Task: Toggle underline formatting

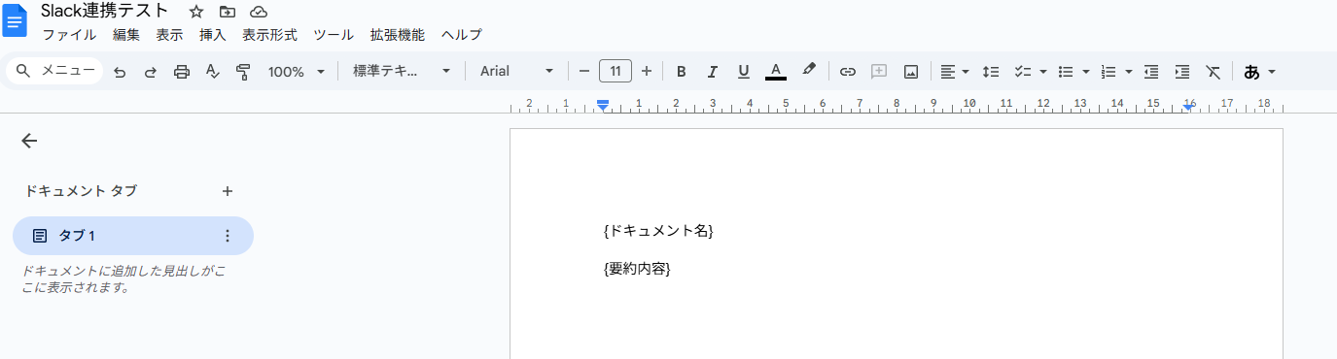Action: coord(744,71)
